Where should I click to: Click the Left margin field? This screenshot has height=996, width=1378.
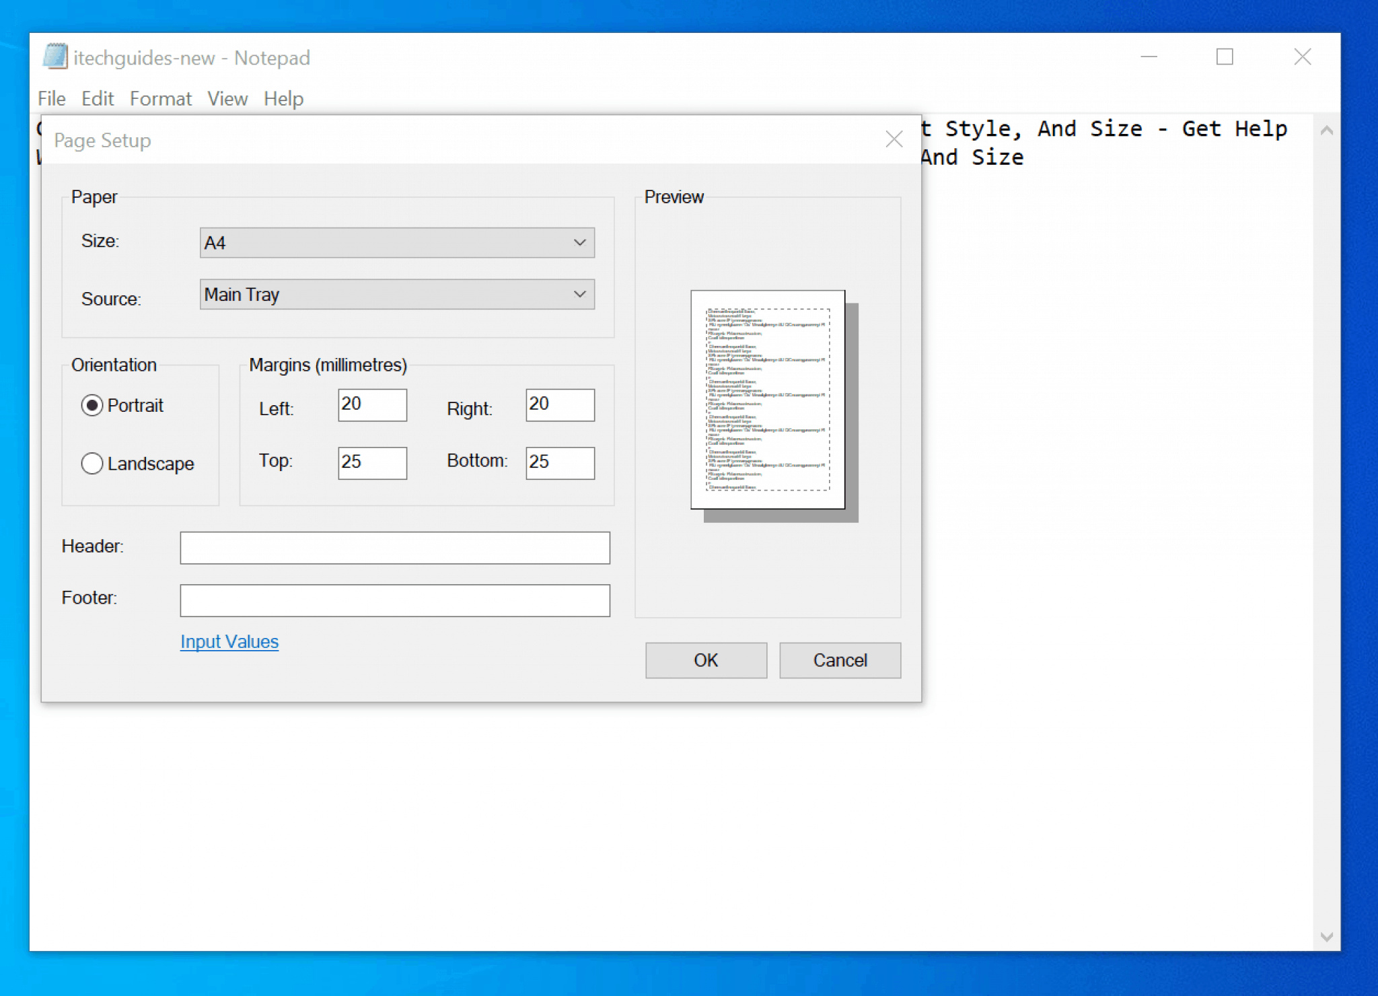(x=372, y=405)
